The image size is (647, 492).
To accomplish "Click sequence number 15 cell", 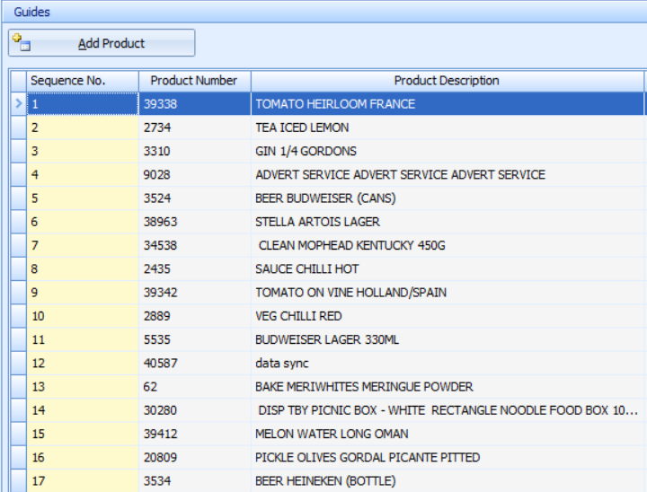I will coord(82,434).
